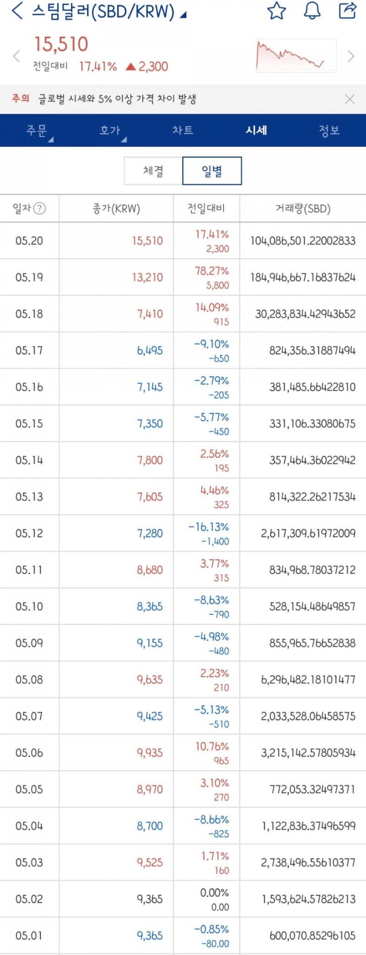
Task: Open the 일자 help question icon
Action: 40,209
